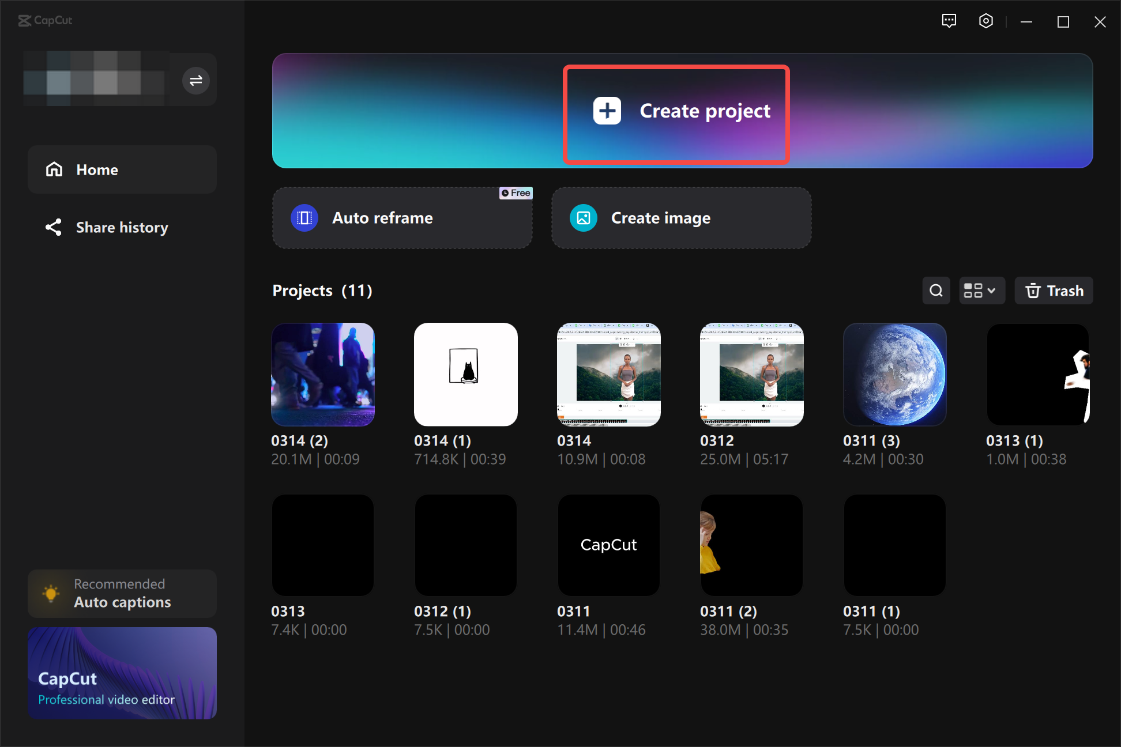Open the feedback message icon top right
1121x747 pixels.
coord(949,21)
